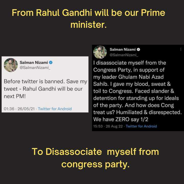
Task: Select the 'I disassociate myself' tweet text
Action: (x=137, y=91)
